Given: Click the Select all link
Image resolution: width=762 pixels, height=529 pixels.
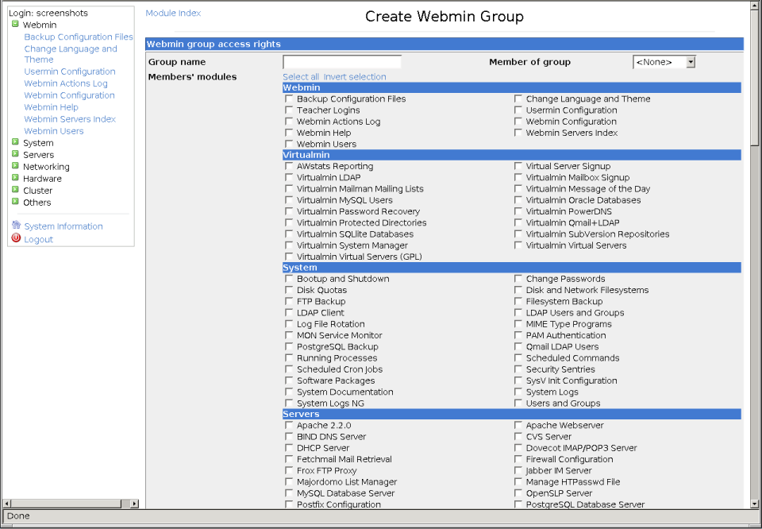Looking at the screenshot, I should (301, 77).
